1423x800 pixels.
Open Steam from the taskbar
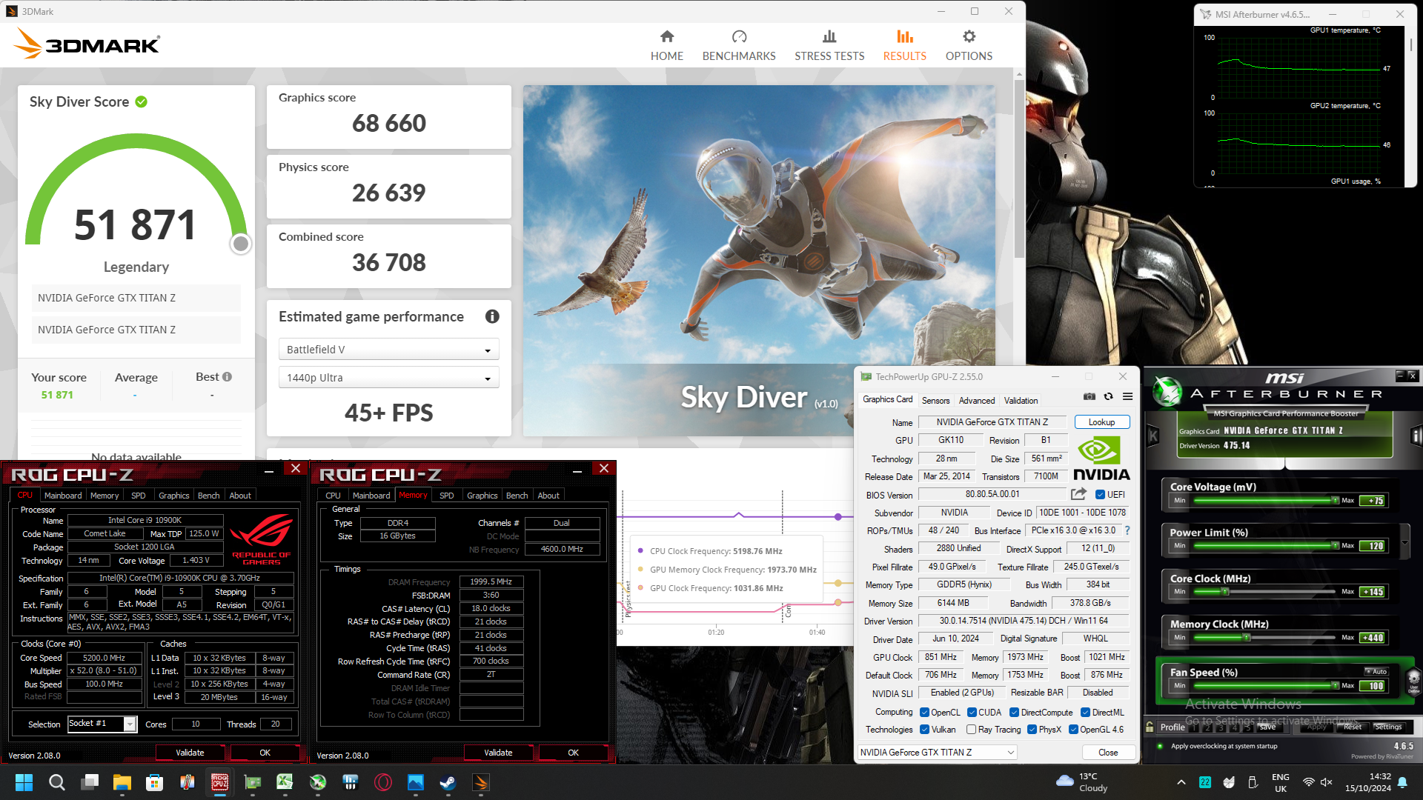pos(448,782)
